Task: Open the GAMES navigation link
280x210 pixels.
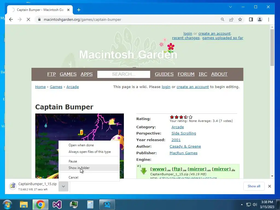Action: (x=68, y=74)
